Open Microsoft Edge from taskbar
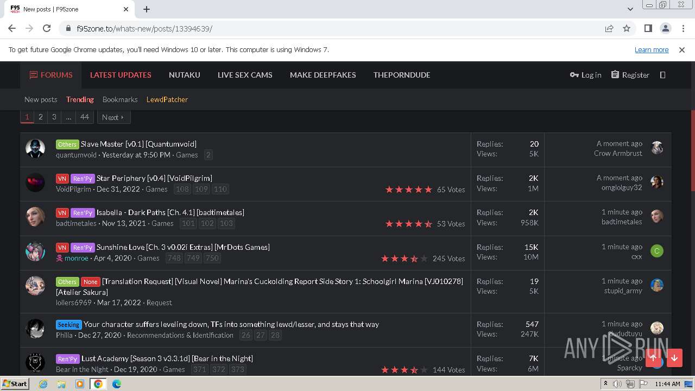 click(117, 383)
